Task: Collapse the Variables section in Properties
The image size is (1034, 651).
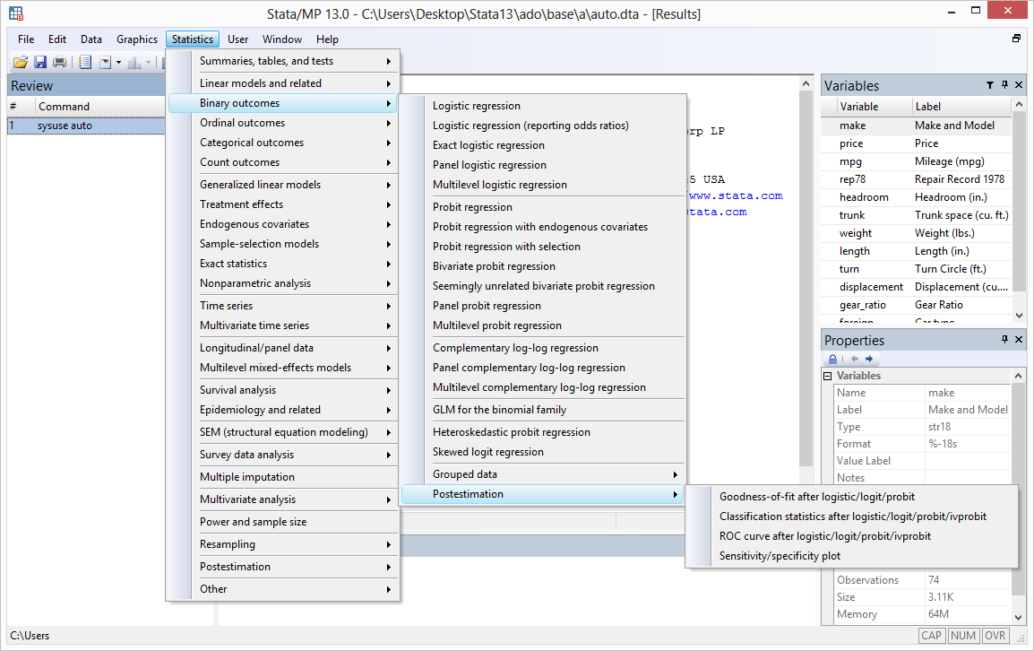Action: [828, 376]
